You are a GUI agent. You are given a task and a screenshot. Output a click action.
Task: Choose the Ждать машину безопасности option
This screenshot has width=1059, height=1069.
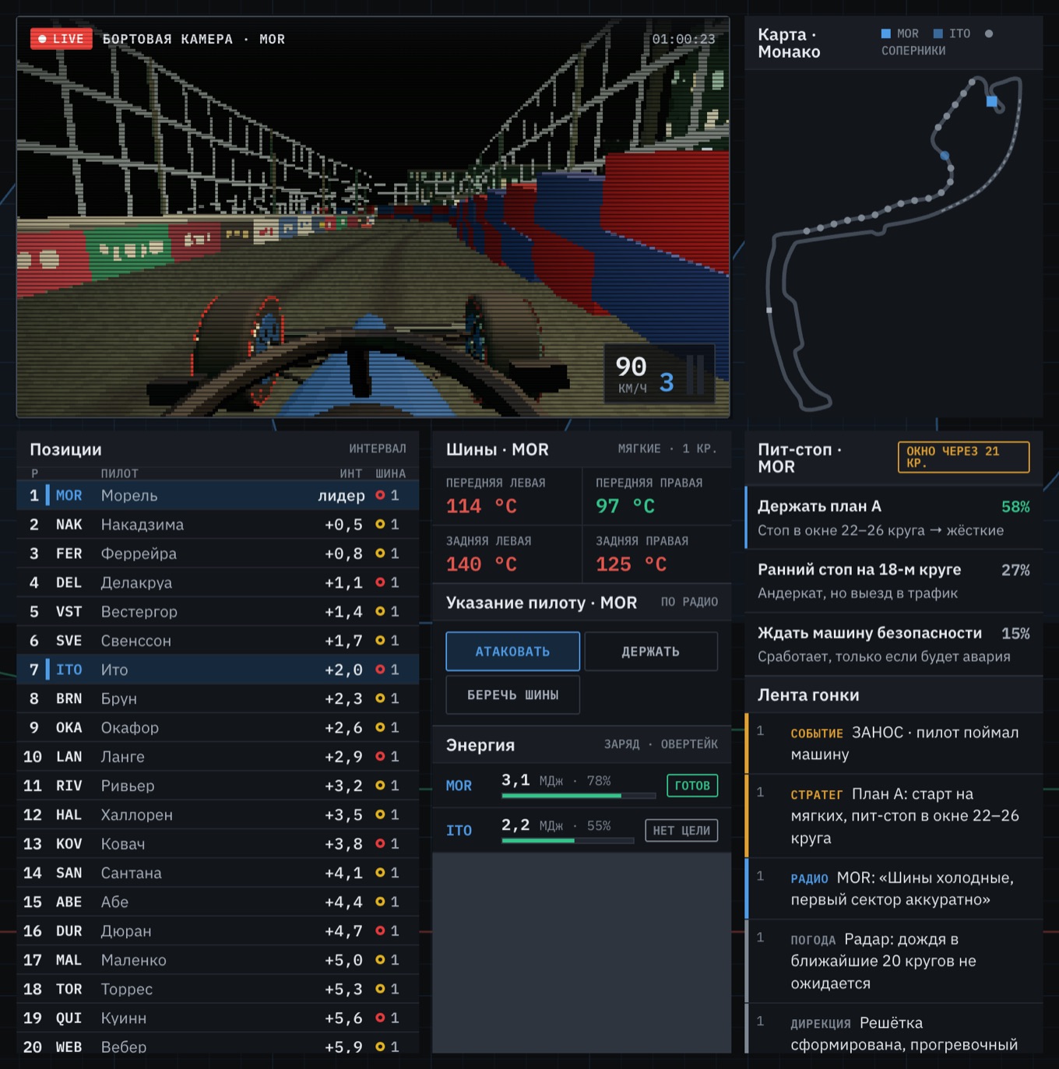894,644
